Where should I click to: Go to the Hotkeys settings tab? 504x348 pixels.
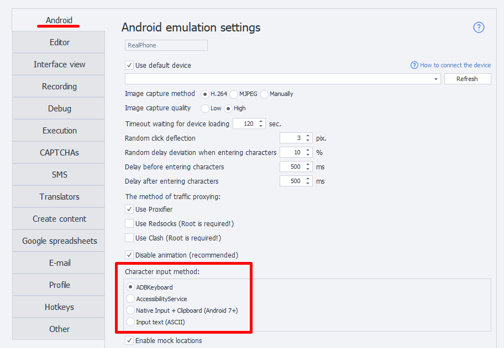click(x=59, y=307)
